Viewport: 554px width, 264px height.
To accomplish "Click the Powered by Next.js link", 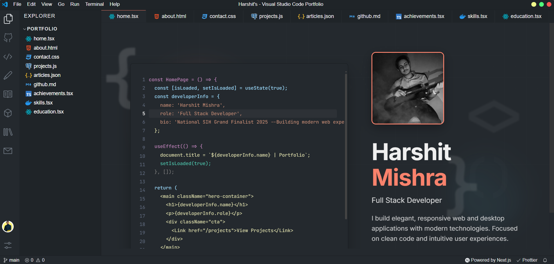I will (x=488, y=260).
